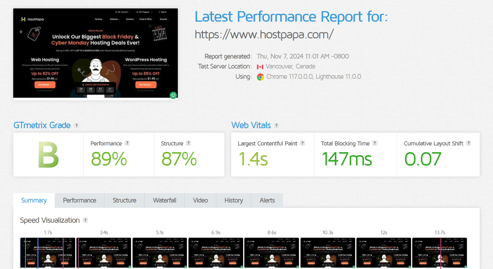Select the 8.6s filmstrip frame
Image resolution: width=493 pixels, height=269 pixels.
coord(272,253)
